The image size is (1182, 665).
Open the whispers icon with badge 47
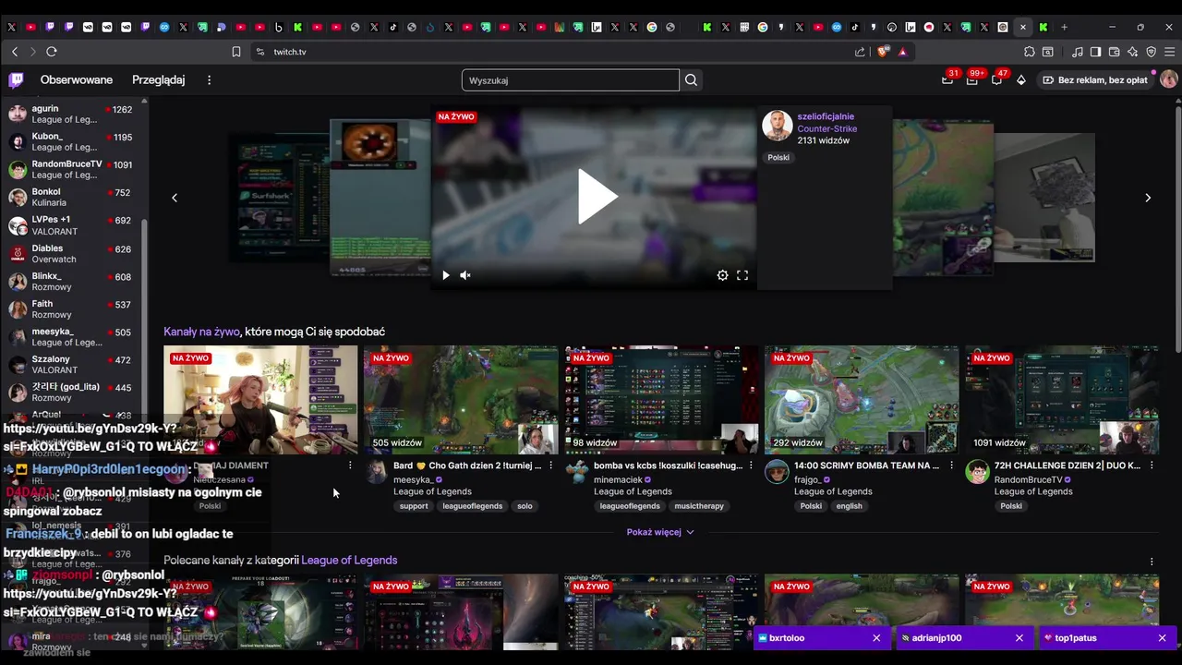pos(996,80)
